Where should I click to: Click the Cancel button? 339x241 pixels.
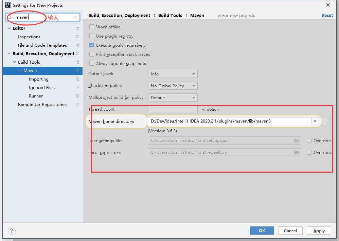click(290, 231)
